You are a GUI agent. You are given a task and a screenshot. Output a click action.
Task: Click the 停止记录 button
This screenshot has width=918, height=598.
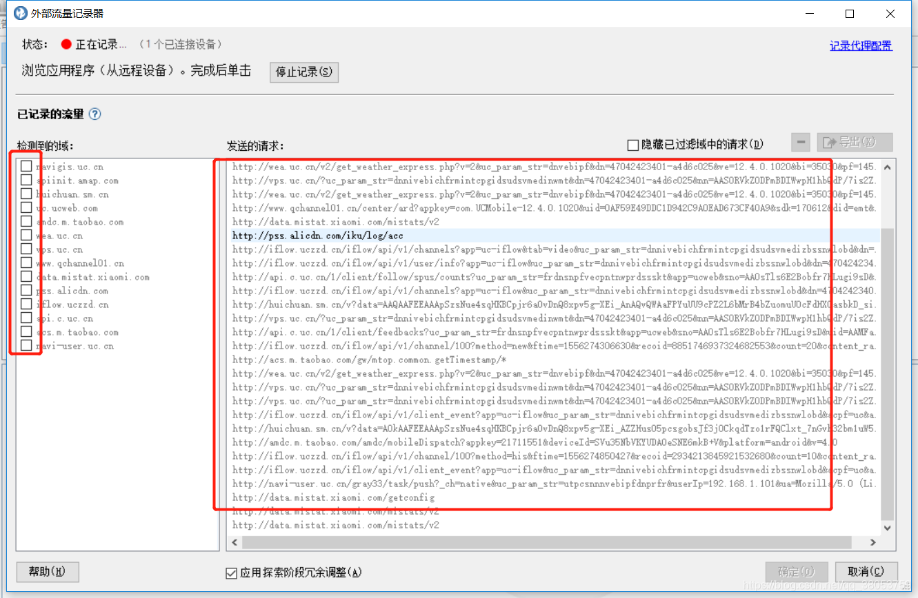click(303, 72)
